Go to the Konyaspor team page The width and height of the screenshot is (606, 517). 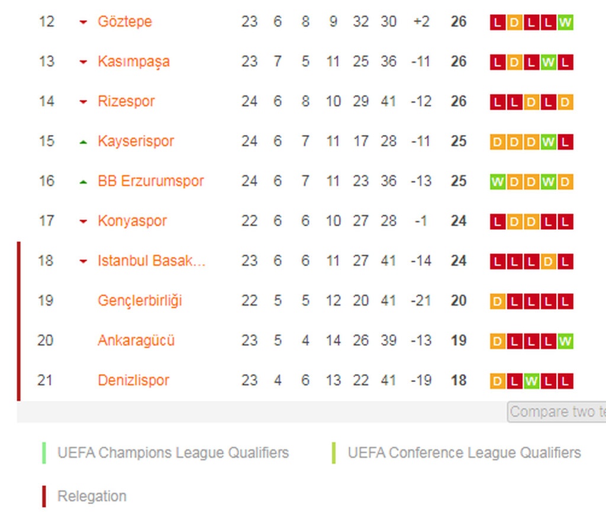(x=132, y=221)
